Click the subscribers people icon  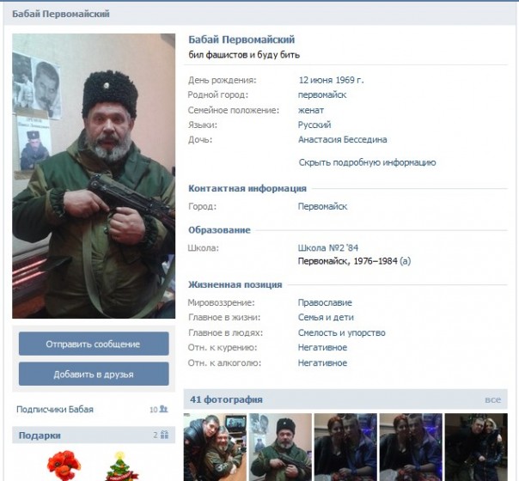[x=163, y=409]
